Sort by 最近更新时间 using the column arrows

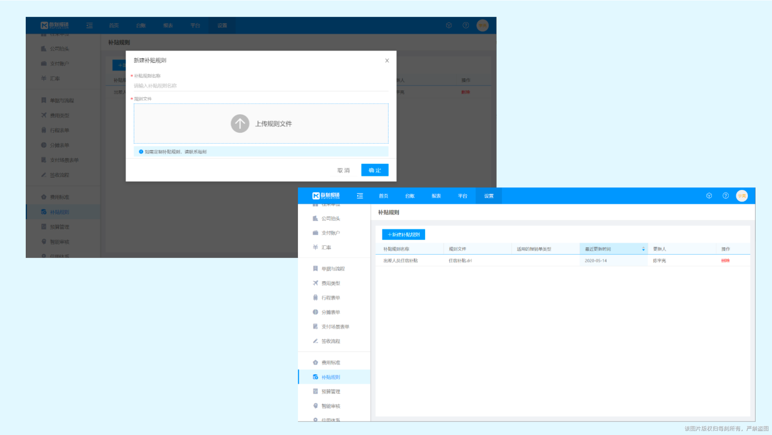643,249
